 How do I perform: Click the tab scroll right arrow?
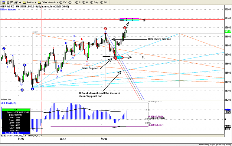coord(5,136)
